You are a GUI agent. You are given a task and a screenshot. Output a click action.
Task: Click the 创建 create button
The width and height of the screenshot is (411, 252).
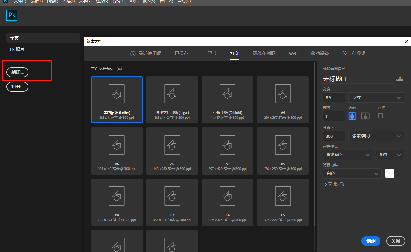pos(371,241)
